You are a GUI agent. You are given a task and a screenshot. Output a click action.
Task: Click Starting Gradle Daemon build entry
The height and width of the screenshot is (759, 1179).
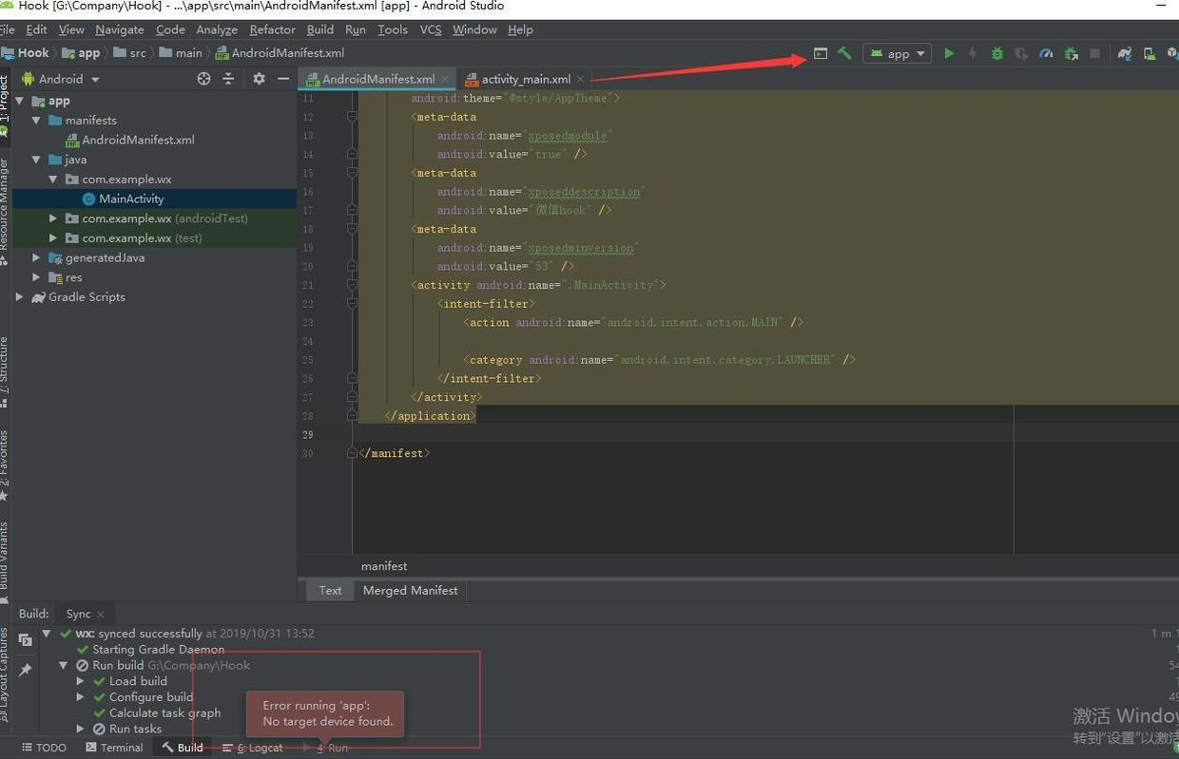tap(158, 650)
